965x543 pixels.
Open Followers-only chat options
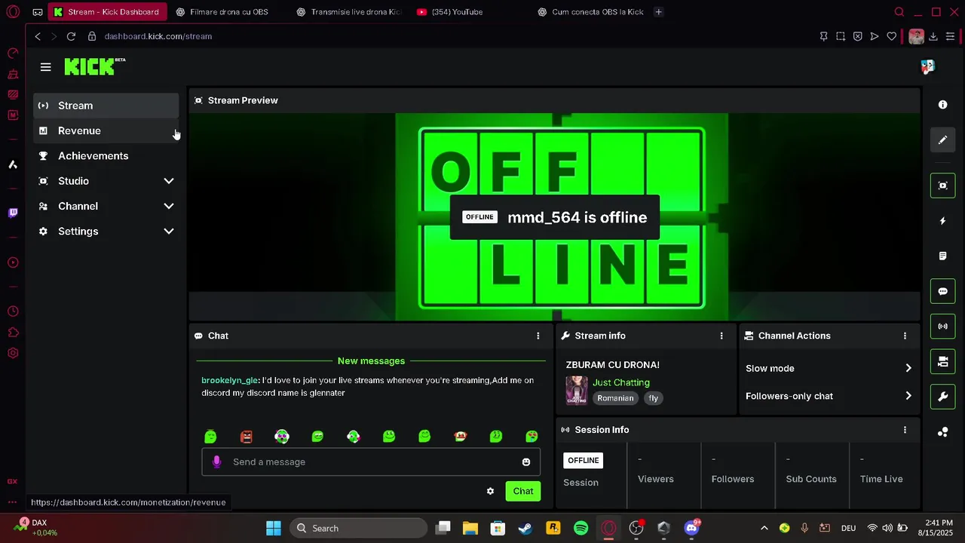(x=829, y=396)
